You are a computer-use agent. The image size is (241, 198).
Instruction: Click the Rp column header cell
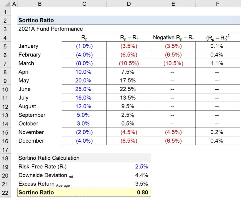pos(84,37)
